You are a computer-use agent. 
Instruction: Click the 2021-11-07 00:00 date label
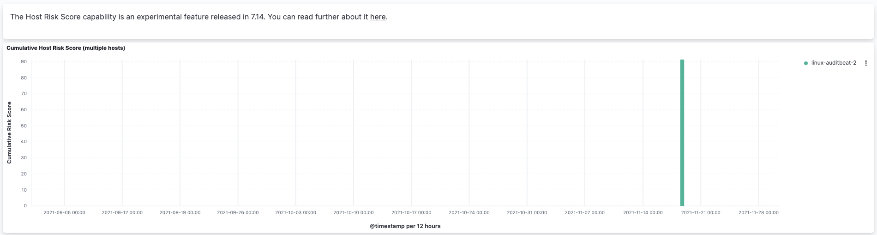(x=584, y=213)
